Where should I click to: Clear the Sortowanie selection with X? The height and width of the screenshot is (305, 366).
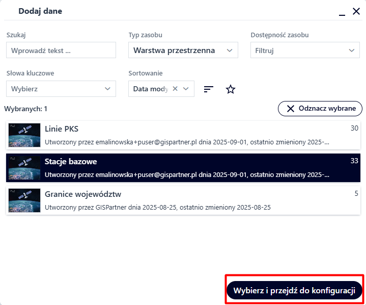175,89
